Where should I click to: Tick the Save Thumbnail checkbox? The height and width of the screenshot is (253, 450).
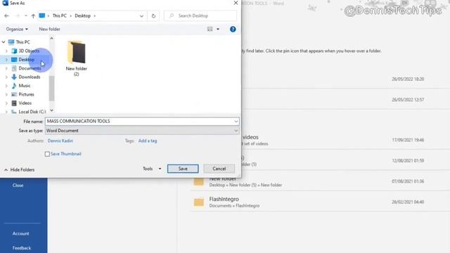tap(47, 154)
